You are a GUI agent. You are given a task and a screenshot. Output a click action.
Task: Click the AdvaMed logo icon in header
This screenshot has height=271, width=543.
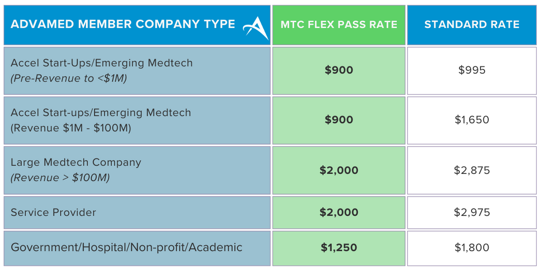tap(256, 28)
